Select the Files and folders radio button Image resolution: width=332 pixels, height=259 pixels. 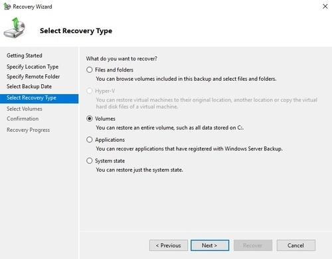click(90, 70)
